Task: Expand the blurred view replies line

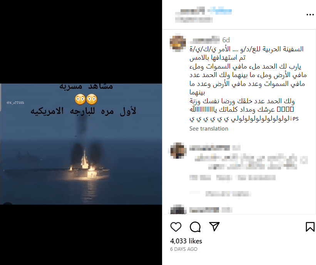Action: pos(228,194)
